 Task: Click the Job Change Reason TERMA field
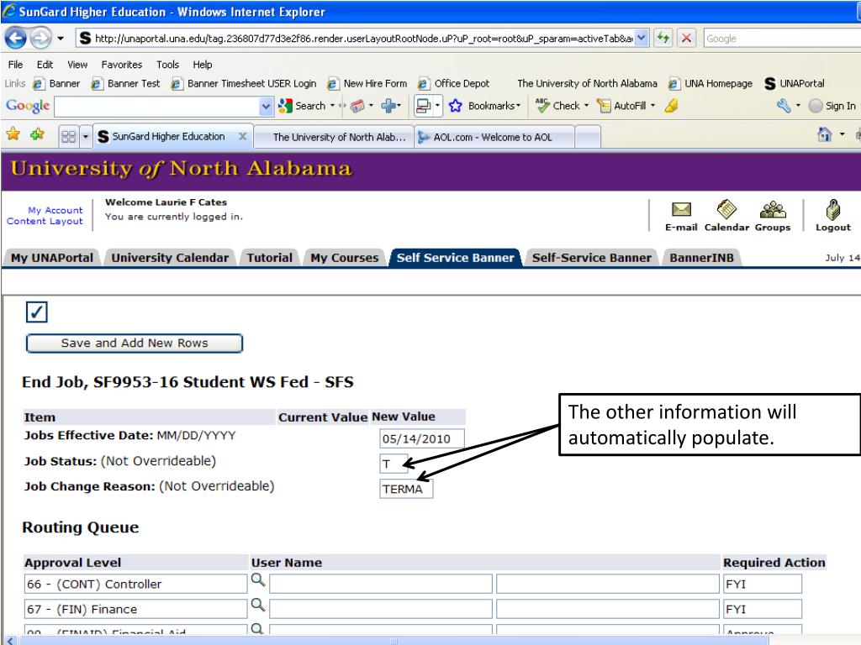(406, 489)
